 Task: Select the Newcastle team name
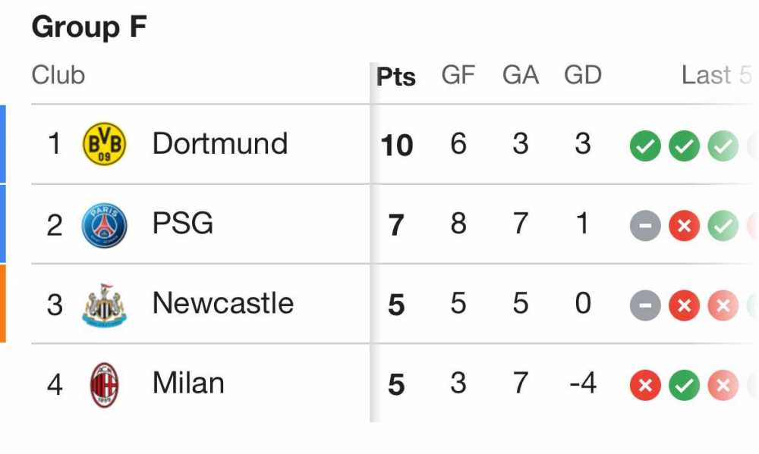click(x=223, y=303)
